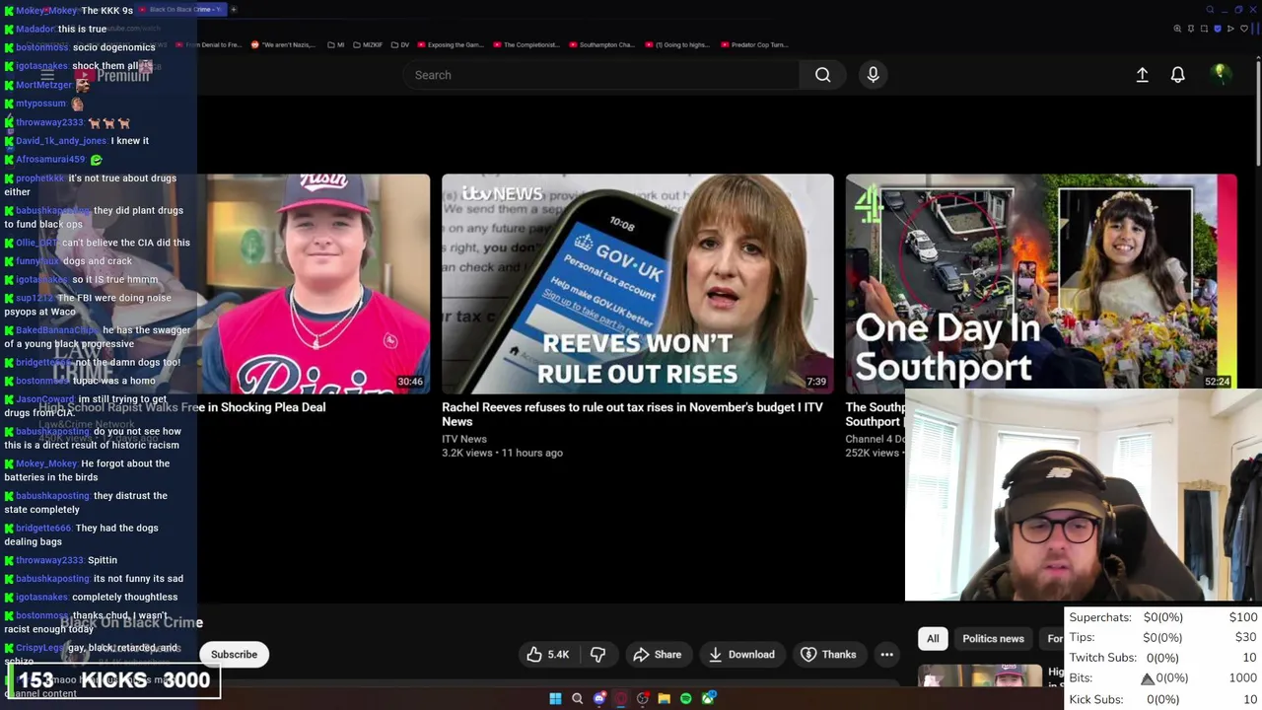Open Windows Start menu
Viewport: 1262px width, 710px height.
click(x=555, y=699)
